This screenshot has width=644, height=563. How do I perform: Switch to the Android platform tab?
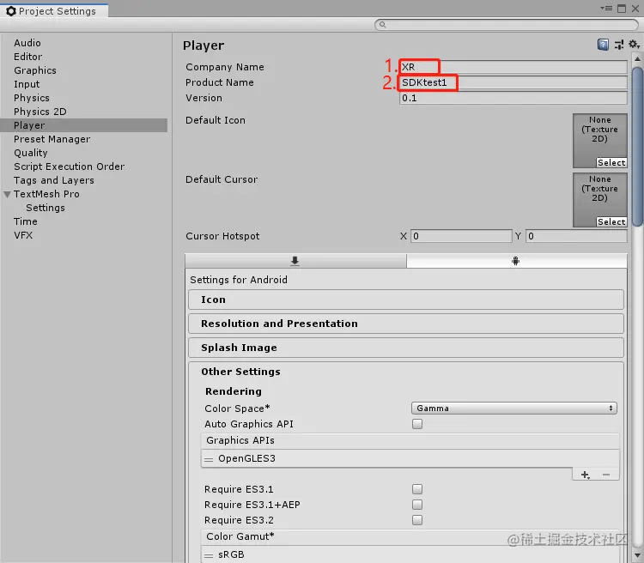[x=516, y=261]
